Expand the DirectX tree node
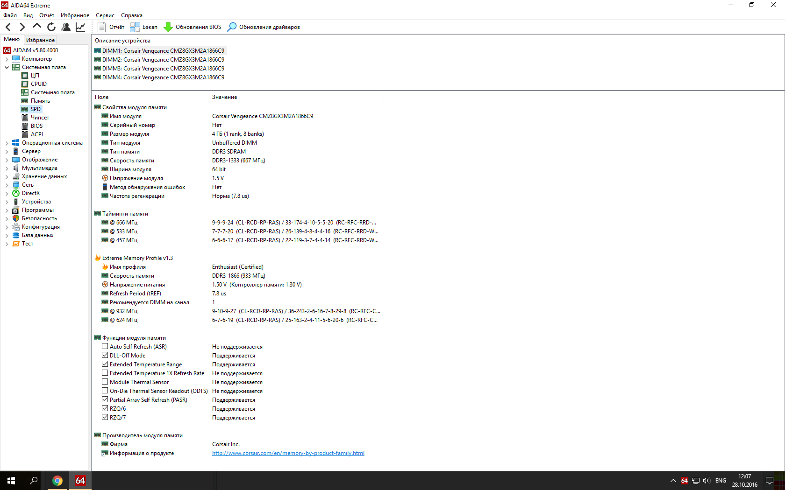 pos(7,193)
